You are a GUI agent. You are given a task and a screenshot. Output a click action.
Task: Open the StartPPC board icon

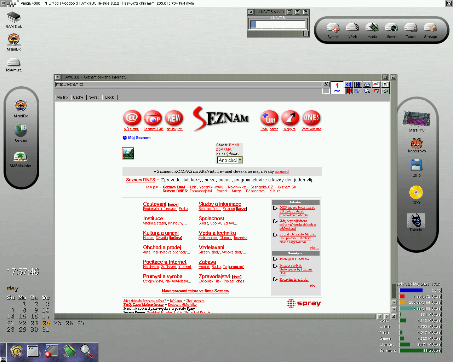(x=417, y=119)
